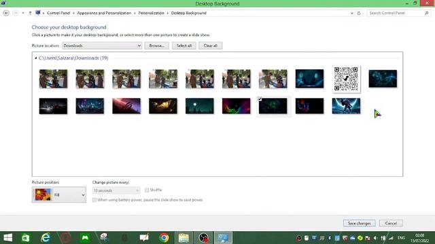The image size is (435, 244).
Task: Collapse the C:\Users\Salzara\Downloads group
Action: point(35,58)
